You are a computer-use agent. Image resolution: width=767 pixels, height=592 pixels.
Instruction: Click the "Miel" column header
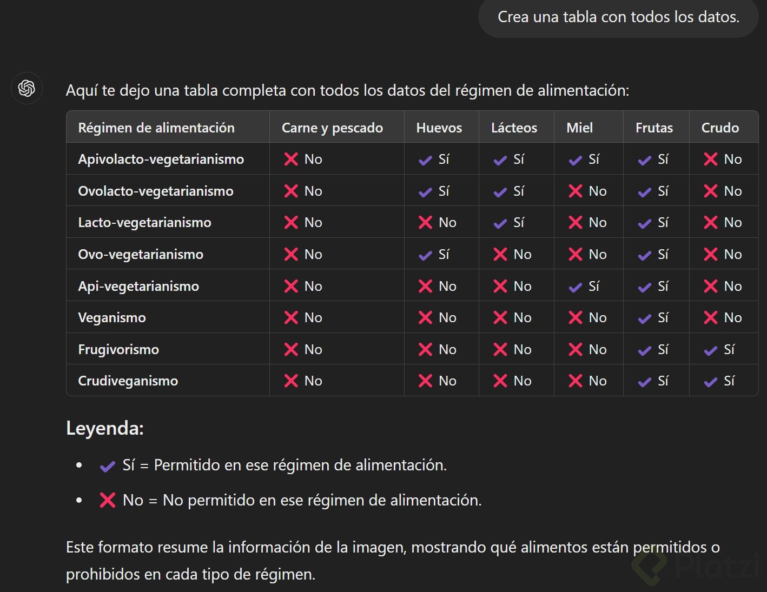point(579,128)
